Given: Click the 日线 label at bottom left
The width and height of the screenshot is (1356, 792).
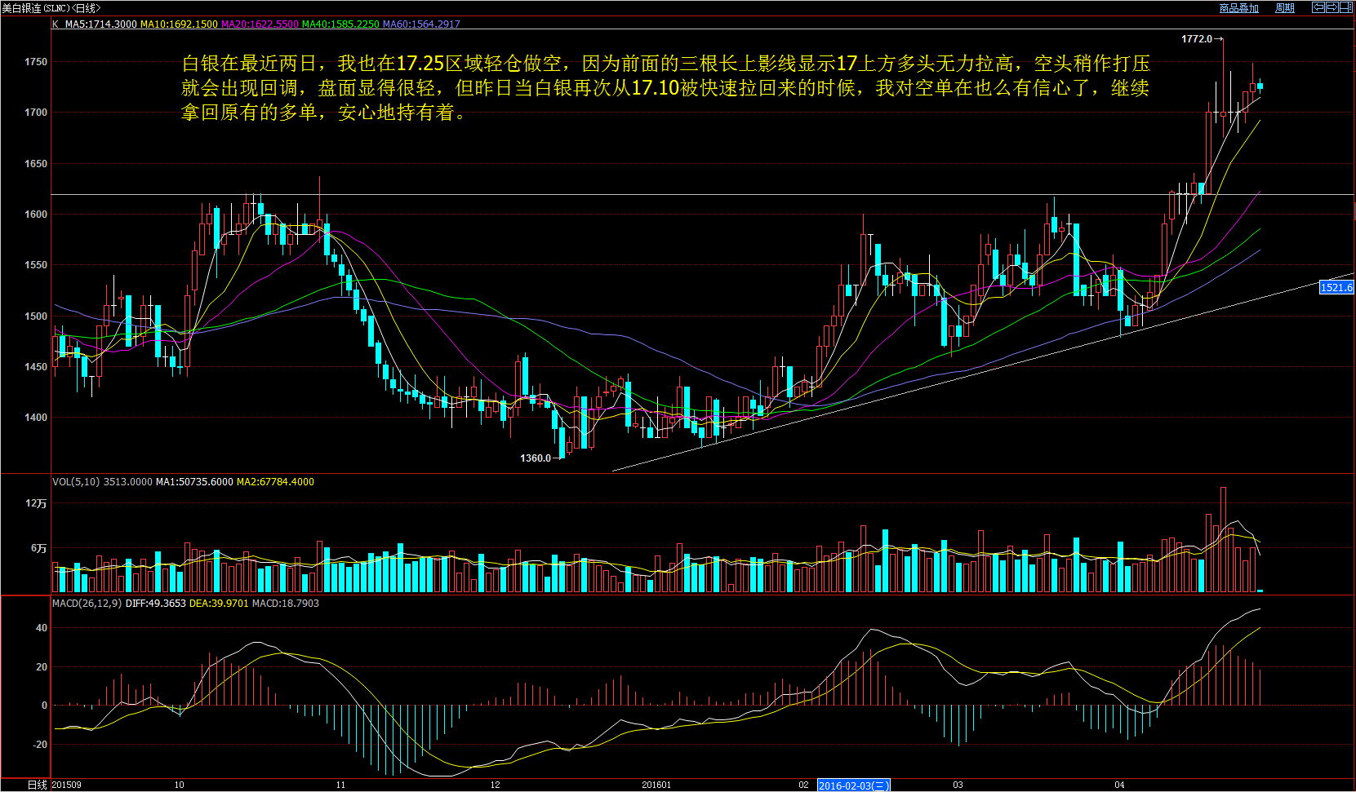Looking at the screenshot, I should pyautogui.click(x=37, y=785).
